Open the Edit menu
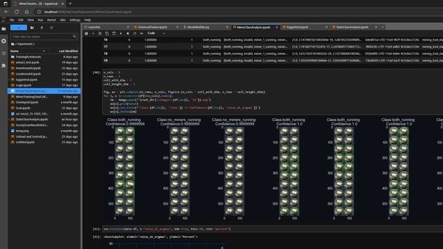 point(21,20)
